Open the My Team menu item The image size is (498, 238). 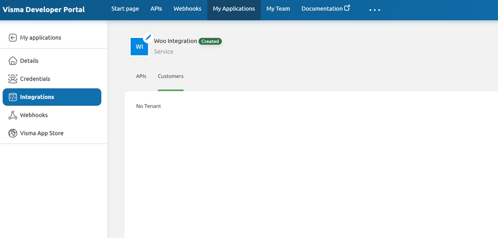click(278, 9)
